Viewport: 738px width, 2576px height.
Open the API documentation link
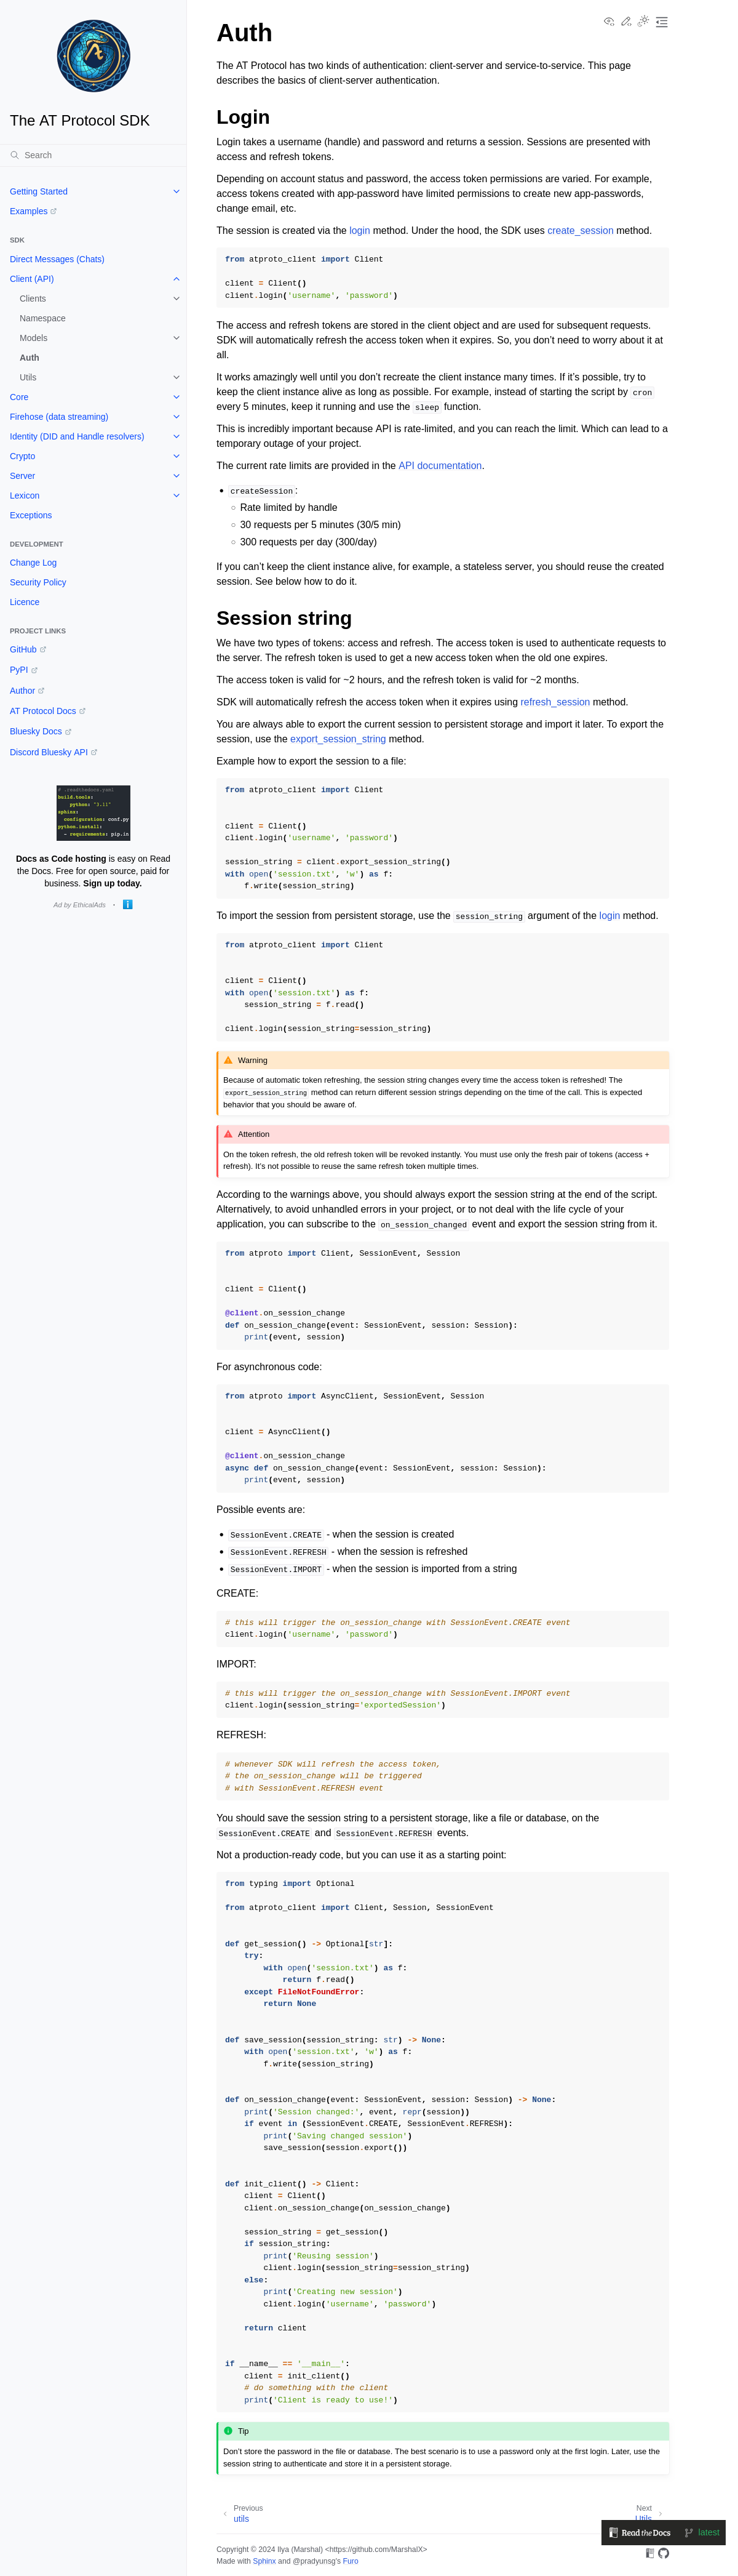(440, 466)
